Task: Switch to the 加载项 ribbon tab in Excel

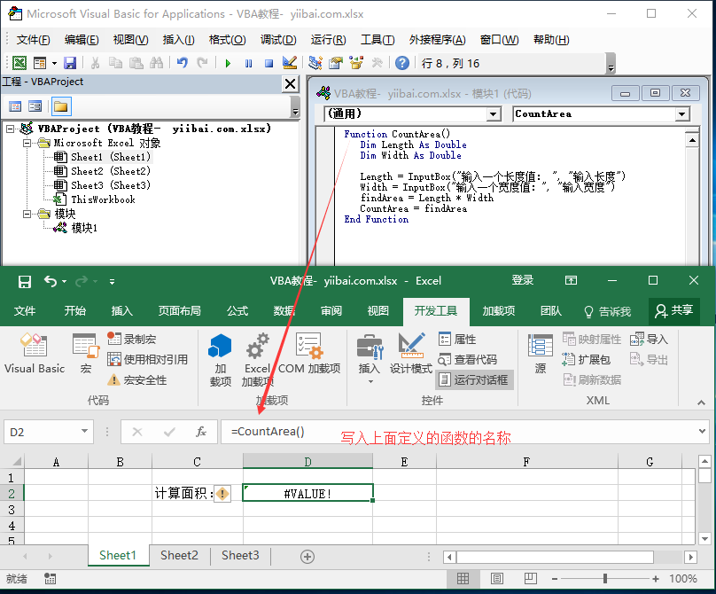Action: tap(499, 311)
